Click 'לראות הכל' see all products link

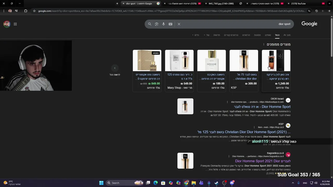click(x=115, y=75)
